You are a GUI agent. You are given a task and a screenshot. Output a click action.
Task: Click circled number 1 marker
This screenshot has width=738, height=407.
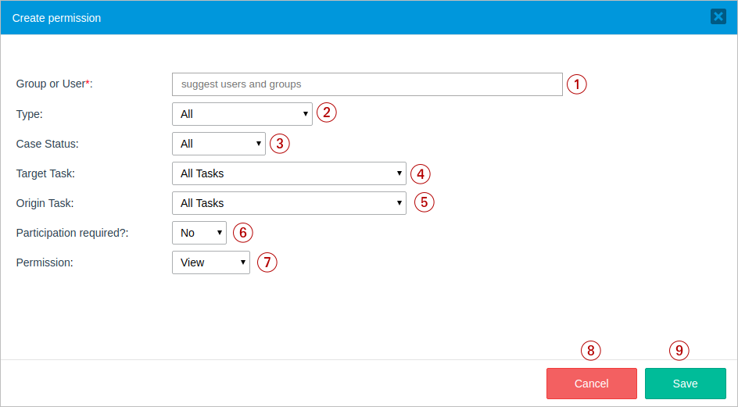576,84
